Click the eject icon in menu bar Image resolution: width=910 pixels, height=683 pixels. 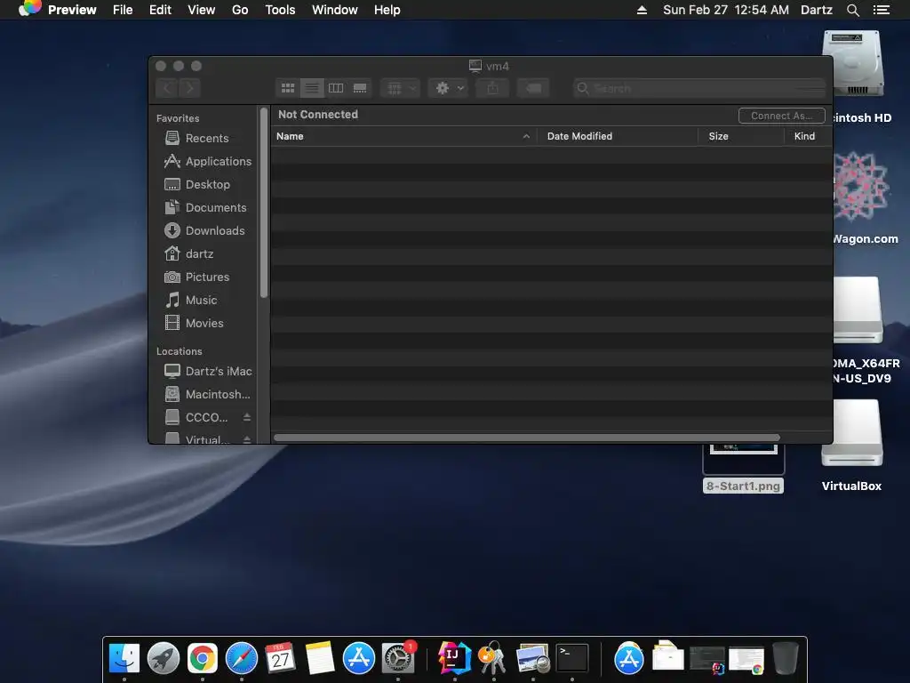(642, 10)
